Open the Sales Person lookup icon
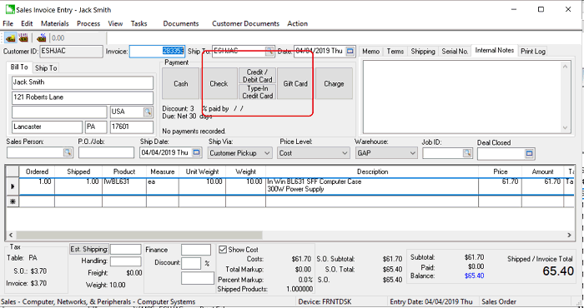 [68, 152]
